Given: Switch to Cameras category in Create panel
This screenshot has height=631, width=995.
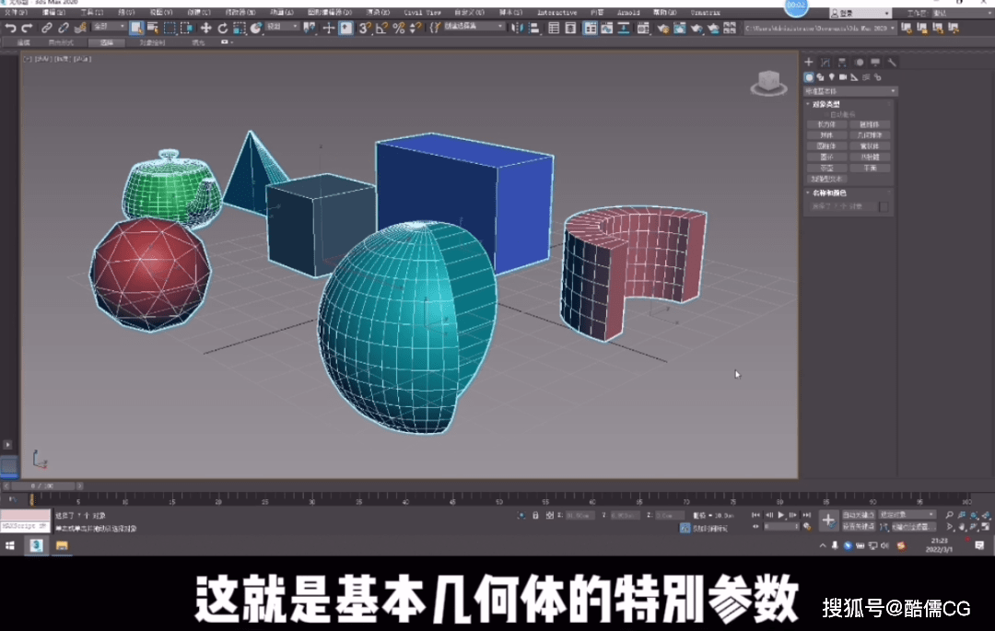Looking at the screenshot, I should (843, 77).
